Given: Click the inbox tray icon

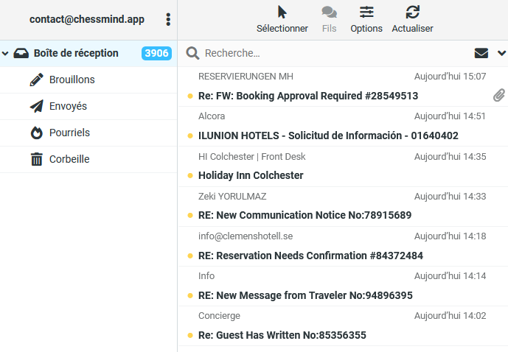Looking at the screenshot, I should 21,53.
